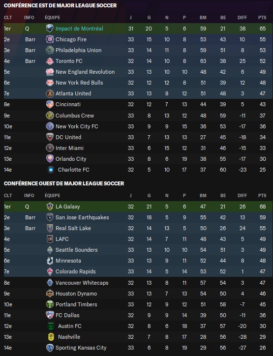Image resolution: width=273 pixels, height=356 pixels.
Task: Open the Sporting Kansas City team link
Action: [81, 348]
